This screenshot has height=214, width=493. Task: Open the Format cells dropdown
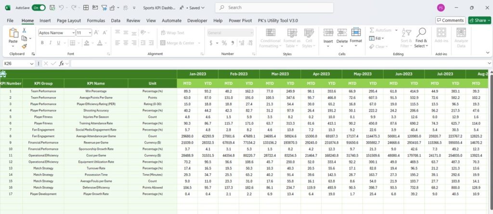pyautogui.click(x=356, y=46)
